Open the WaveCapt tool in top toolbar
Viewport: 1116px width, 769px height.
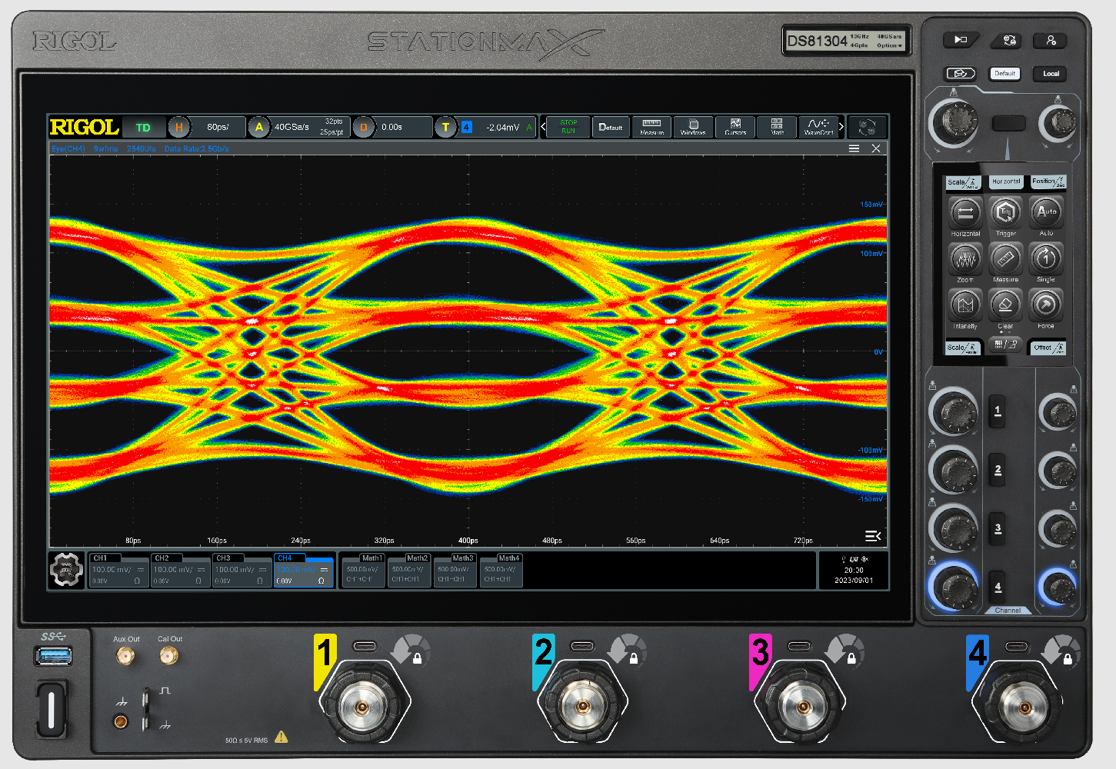(x=818, y=127)
